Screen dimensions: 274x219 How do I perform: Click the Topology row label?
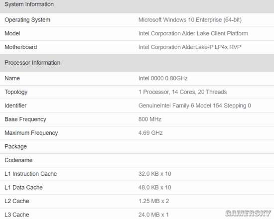point(16,92)
